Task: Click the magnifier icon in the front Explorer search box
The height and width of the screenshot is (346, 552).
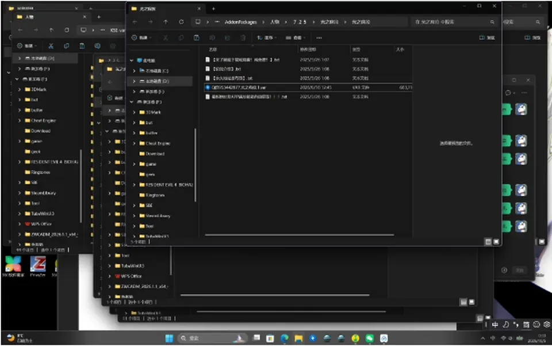Action: 492,22
